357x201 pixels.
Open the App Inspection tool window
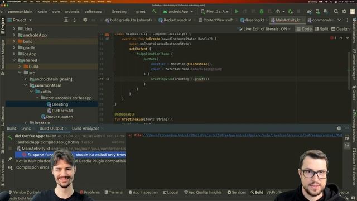pyautogui.click(x=143, y=192)
